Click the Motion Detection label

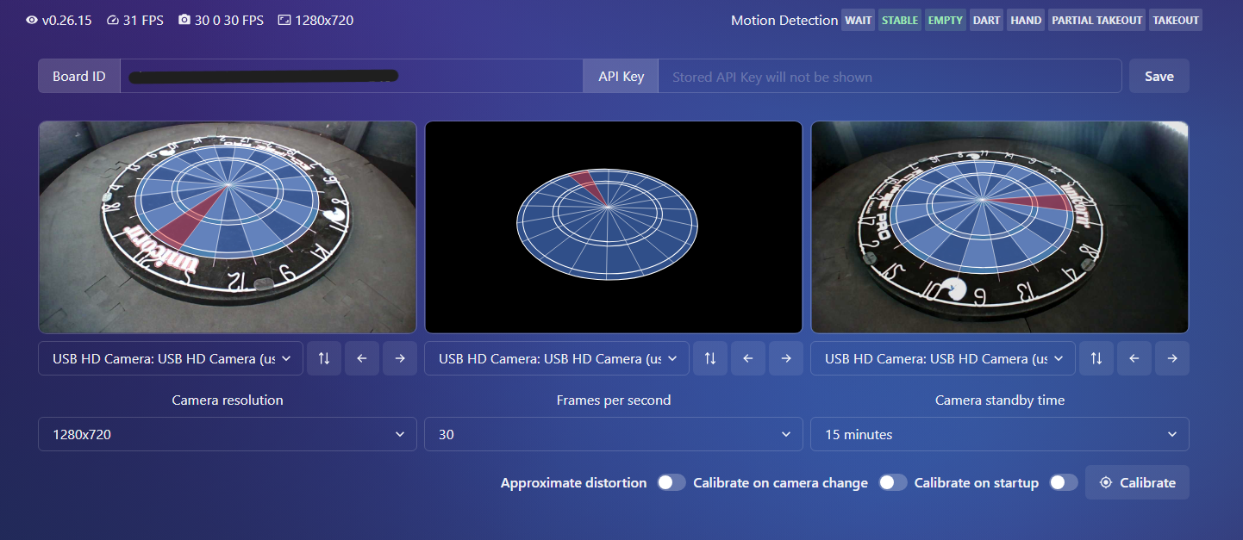[x=784, y=20]
